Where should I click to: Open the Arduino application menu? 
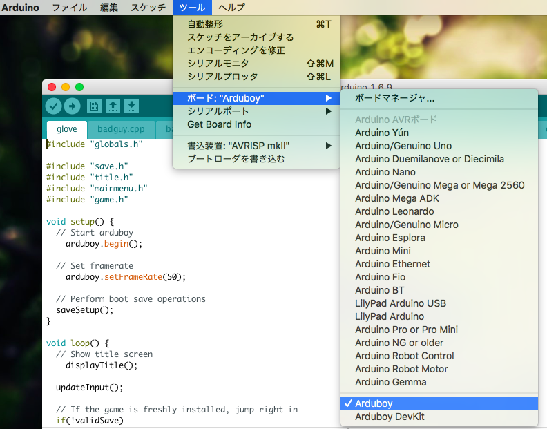20,8
